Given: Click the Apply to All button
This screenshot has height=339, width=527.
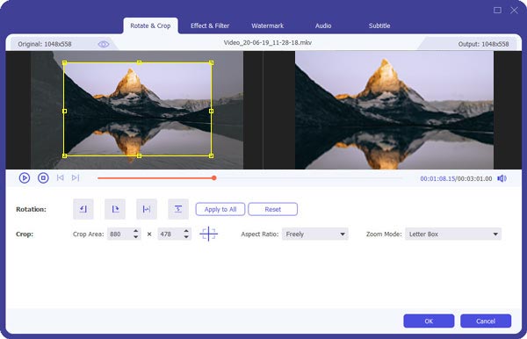Looking at the screenshot, I should tap(220, 209).
